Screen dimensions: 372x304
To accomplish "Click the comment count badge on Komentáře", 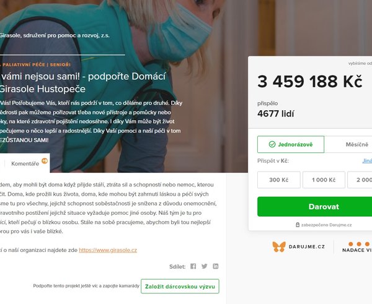I will (x=45, y=161).
